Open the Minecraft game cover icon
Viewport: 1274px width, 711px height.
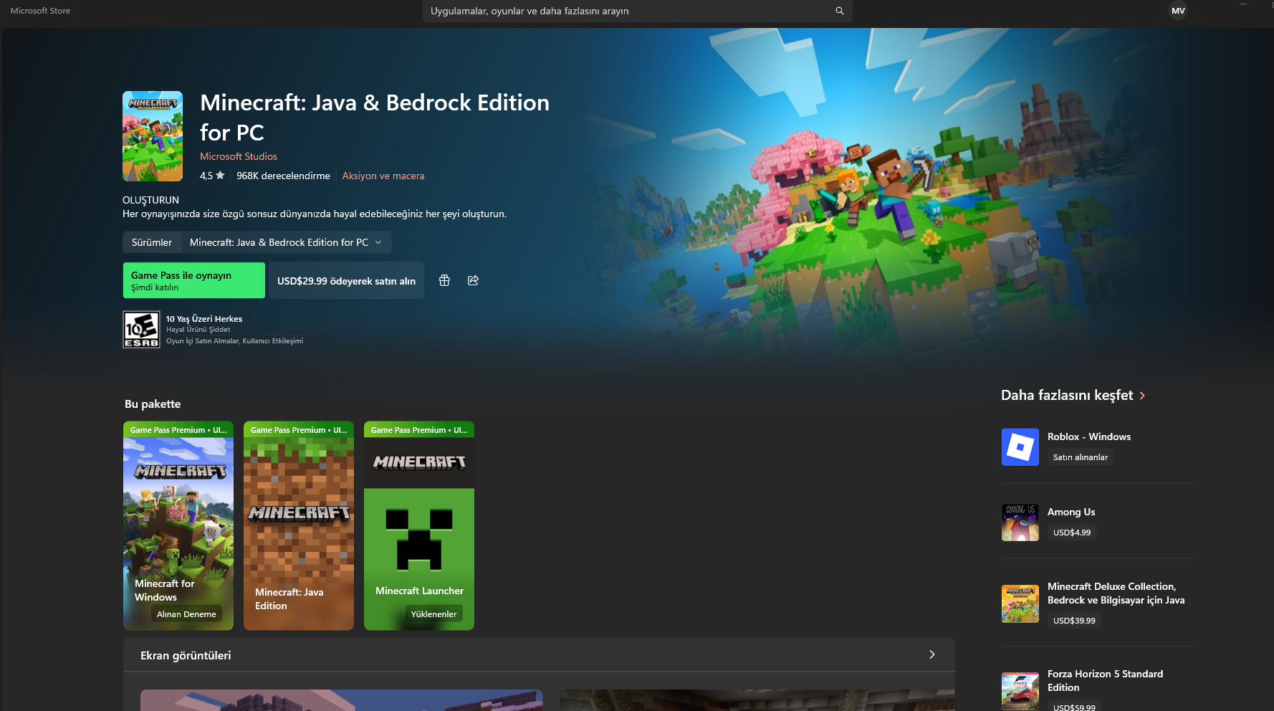click(153, 136)
